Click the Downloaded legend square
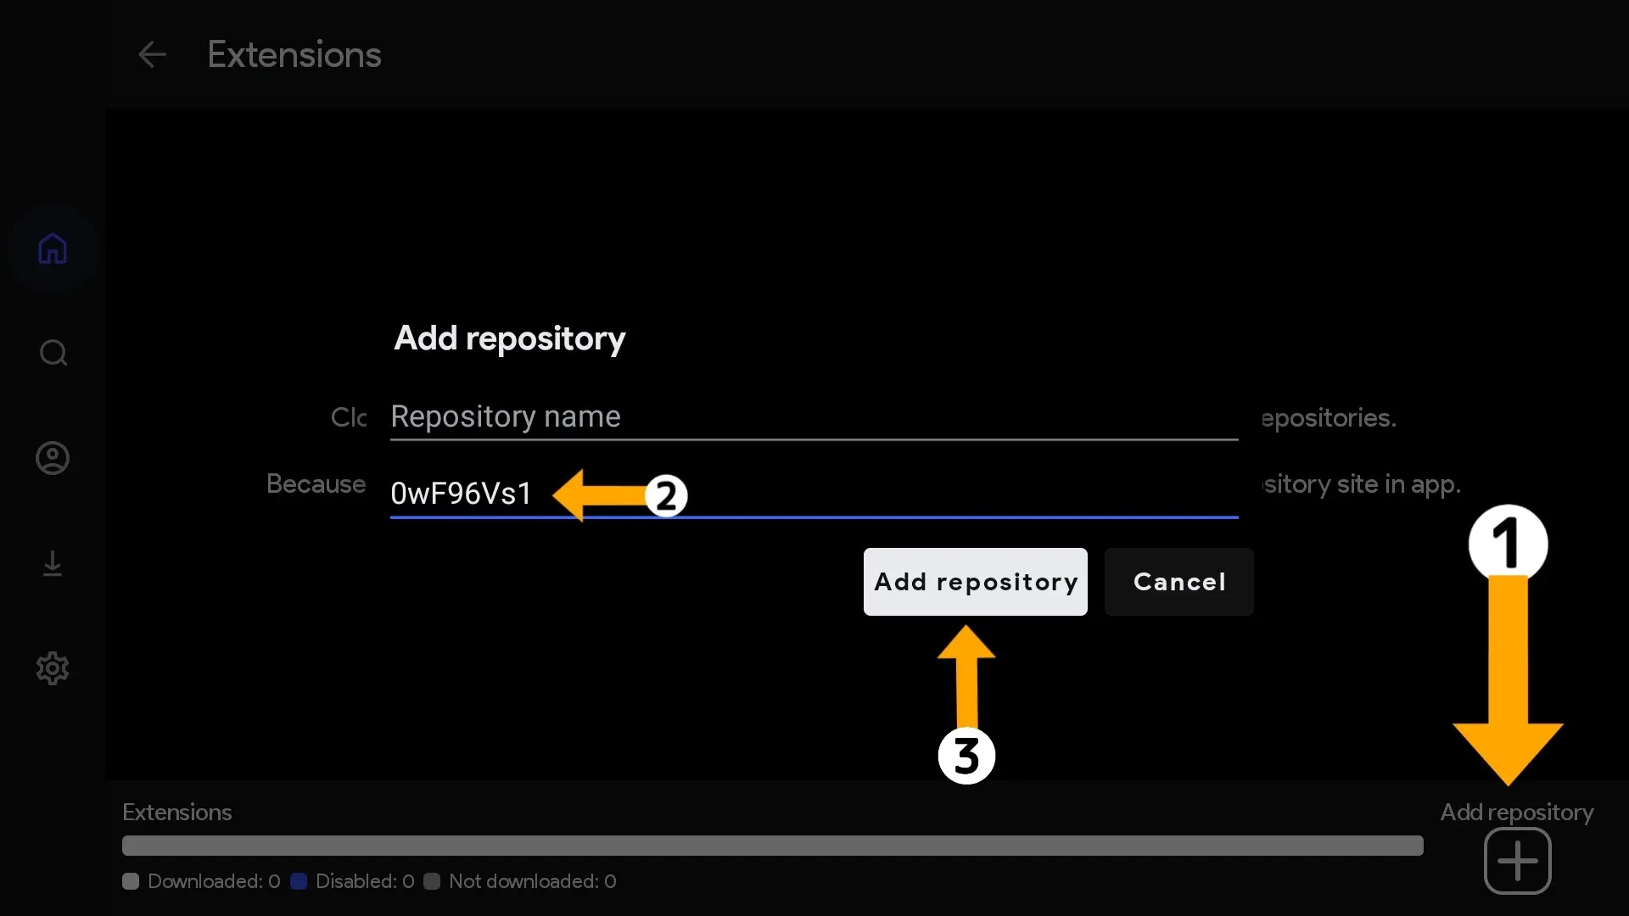The height and width of the screenshot is (916, 1629). [131, 881]
